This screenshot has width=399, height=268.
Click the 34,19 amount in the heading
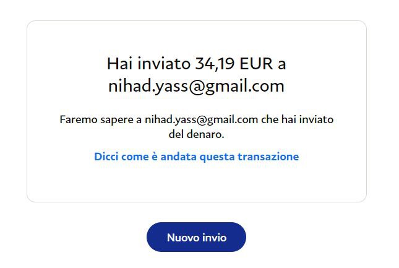pos(215,63)
